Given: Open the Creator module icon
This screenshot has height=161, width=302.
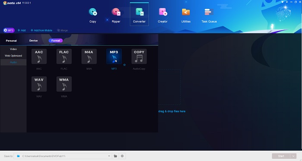Looking at the screenshot, I should (163, 12).
